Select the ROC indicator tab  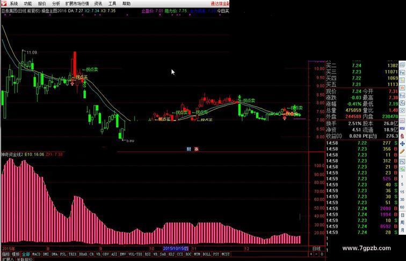[x=189, y=254]
